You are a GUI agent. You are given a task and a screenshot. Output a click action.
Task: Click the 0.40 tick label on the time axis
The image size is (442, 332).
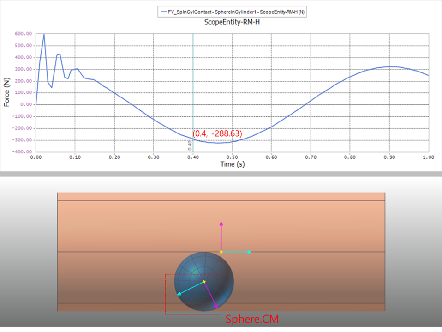tap(193, 157)
